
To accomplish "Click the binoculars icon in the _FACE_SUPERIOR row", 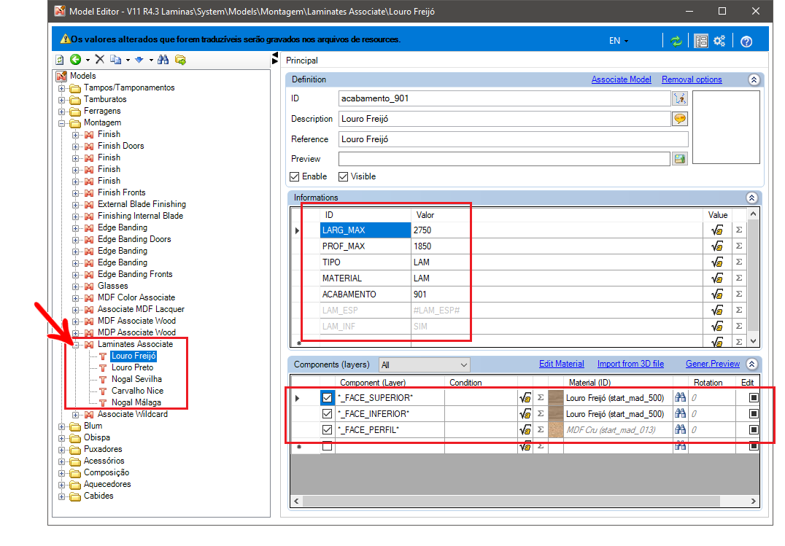I will (x=681, y=398).
